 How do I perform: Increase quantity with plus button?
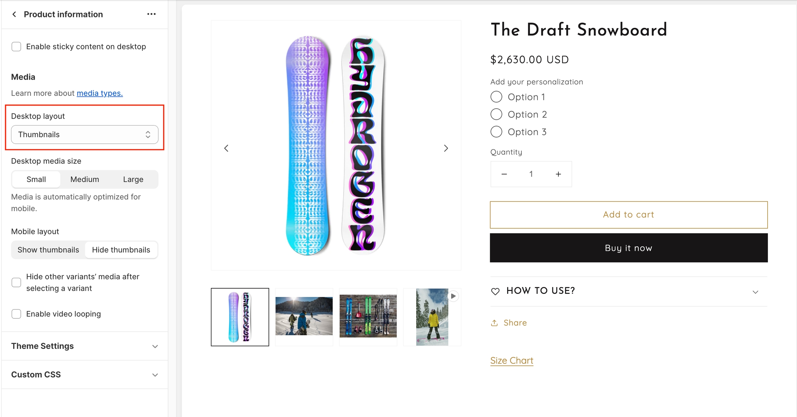point(558,174)
